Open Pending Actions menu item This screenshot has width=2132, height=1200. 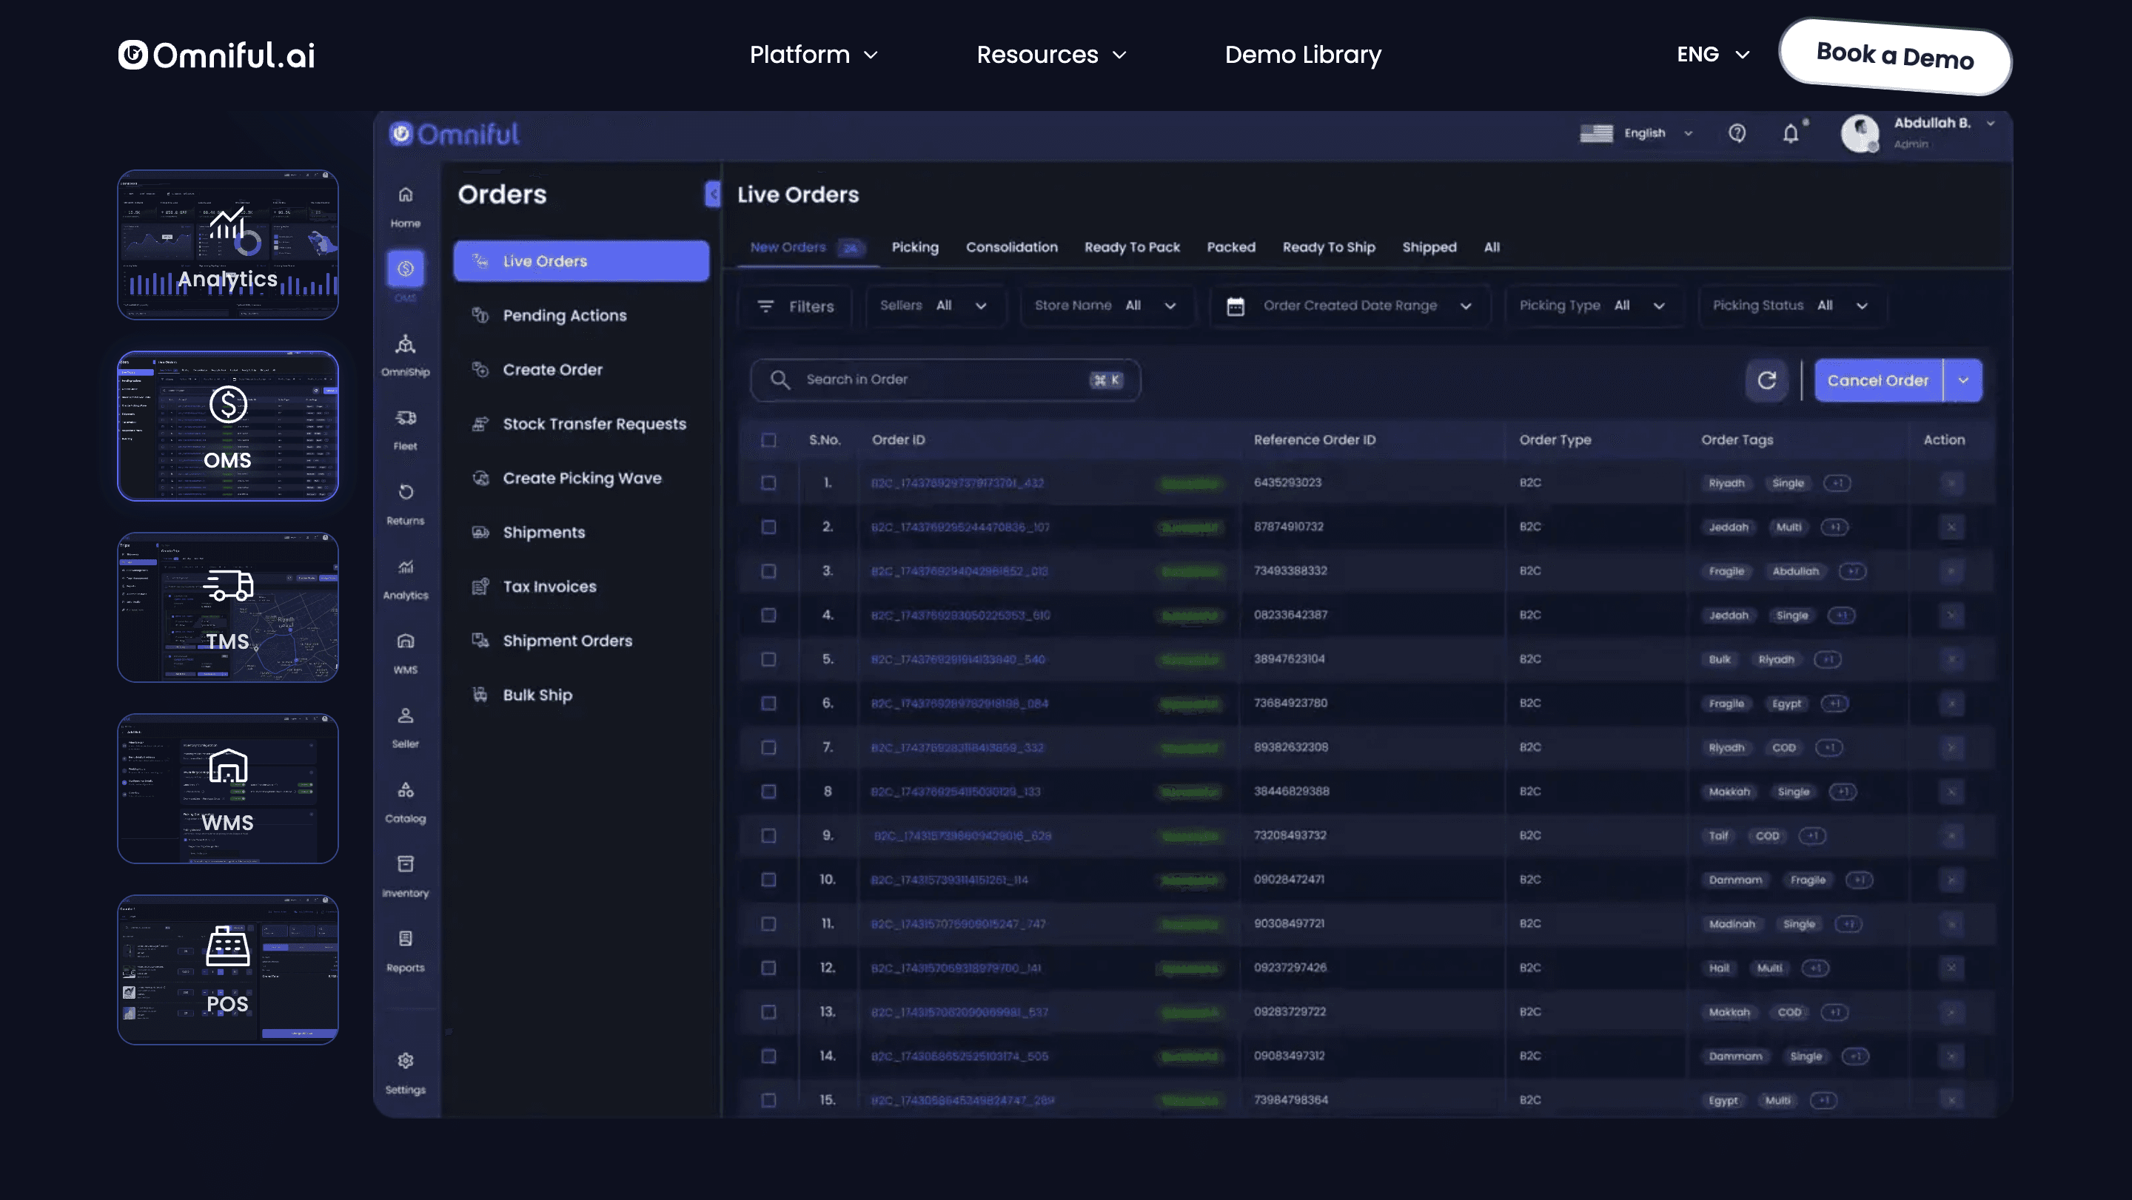point(564,315)
